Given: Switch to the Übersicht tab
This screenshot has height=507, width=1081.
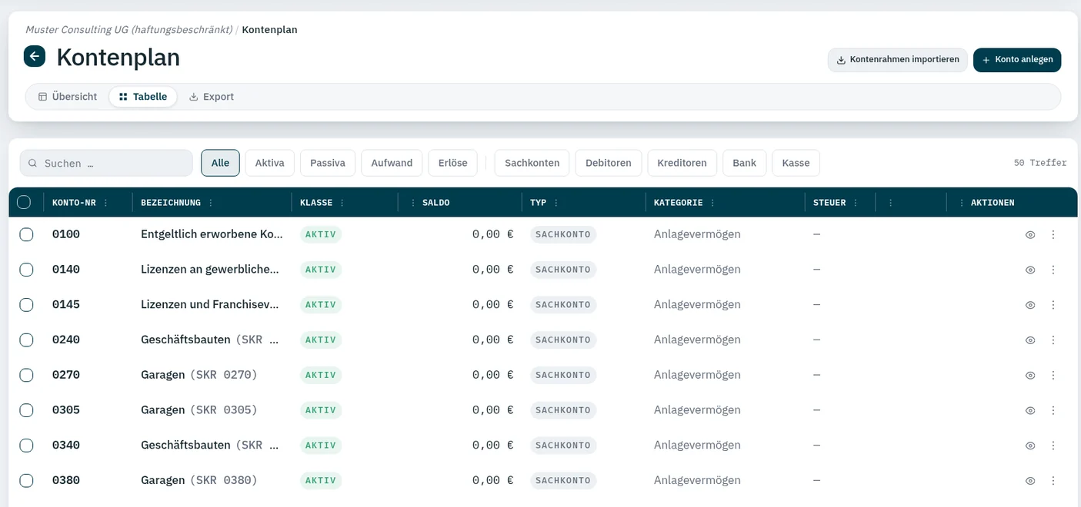Looking at the screenshot, I should click(x=68, y=97).
